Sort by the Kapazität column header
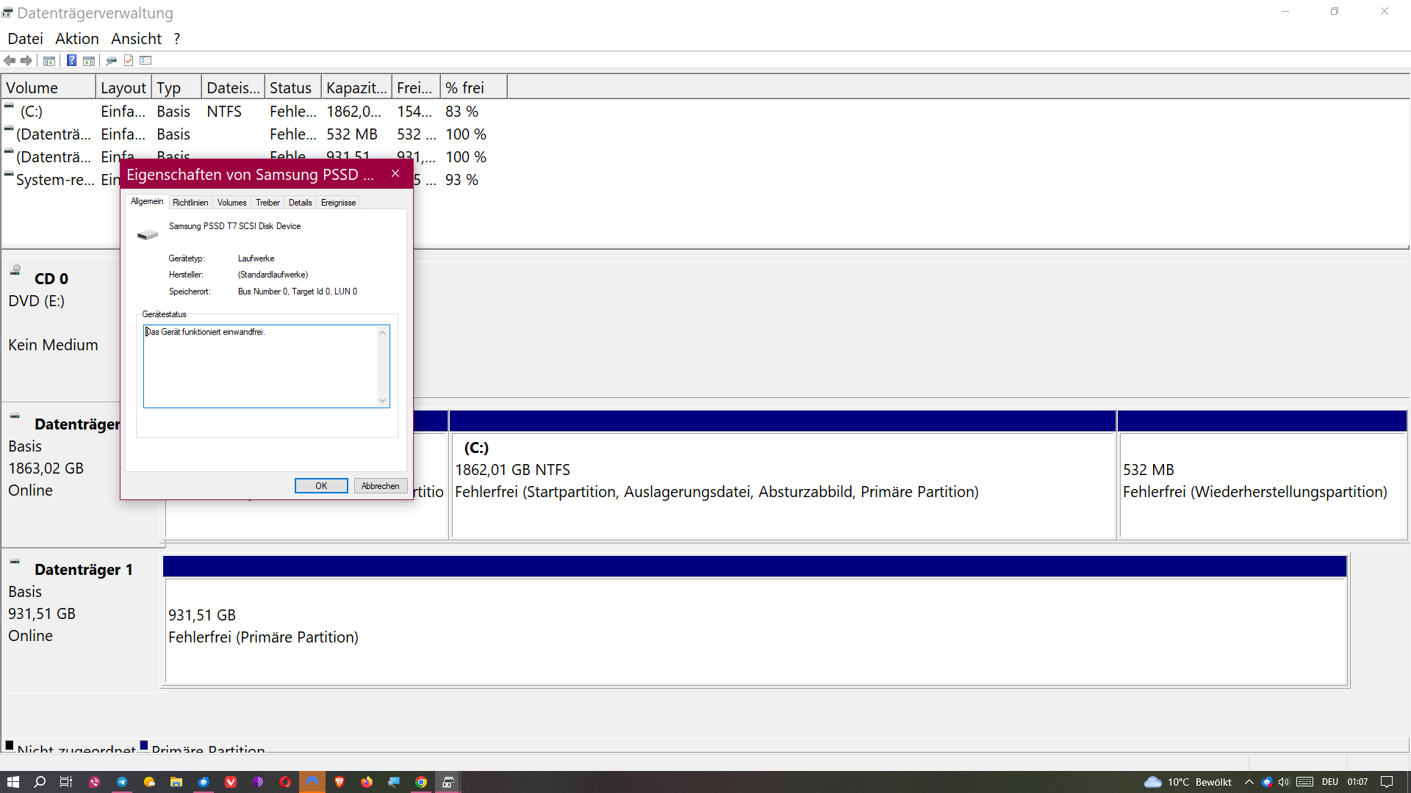Image resolution: width=1411 pixels, height=793 pixels. point(356,87)
